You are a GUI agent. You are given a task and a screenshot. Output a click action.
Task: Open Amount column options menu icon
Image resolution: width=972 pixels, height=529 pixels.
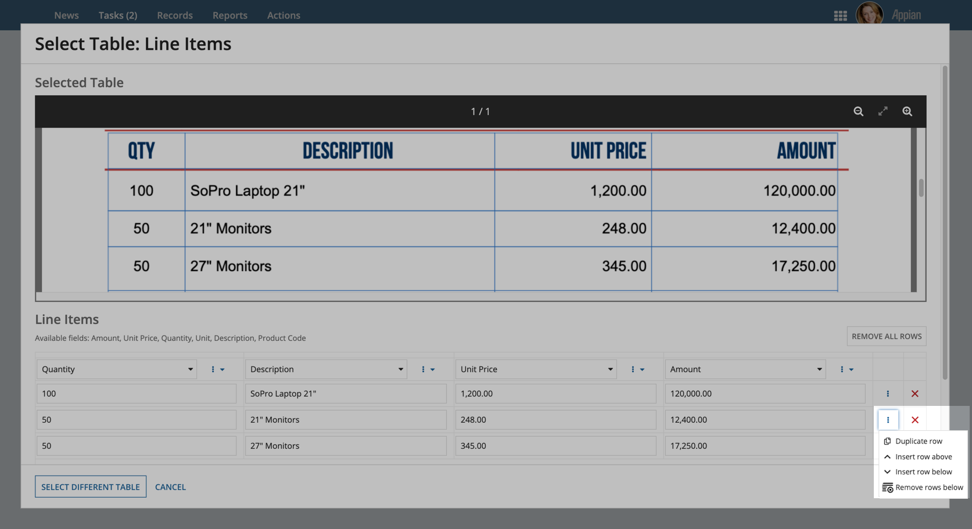[847, 369]
